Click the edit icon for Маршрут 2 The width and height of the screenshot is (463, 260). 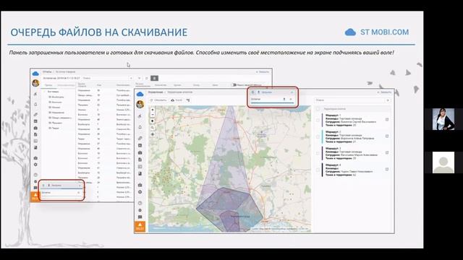click(387, 136)
